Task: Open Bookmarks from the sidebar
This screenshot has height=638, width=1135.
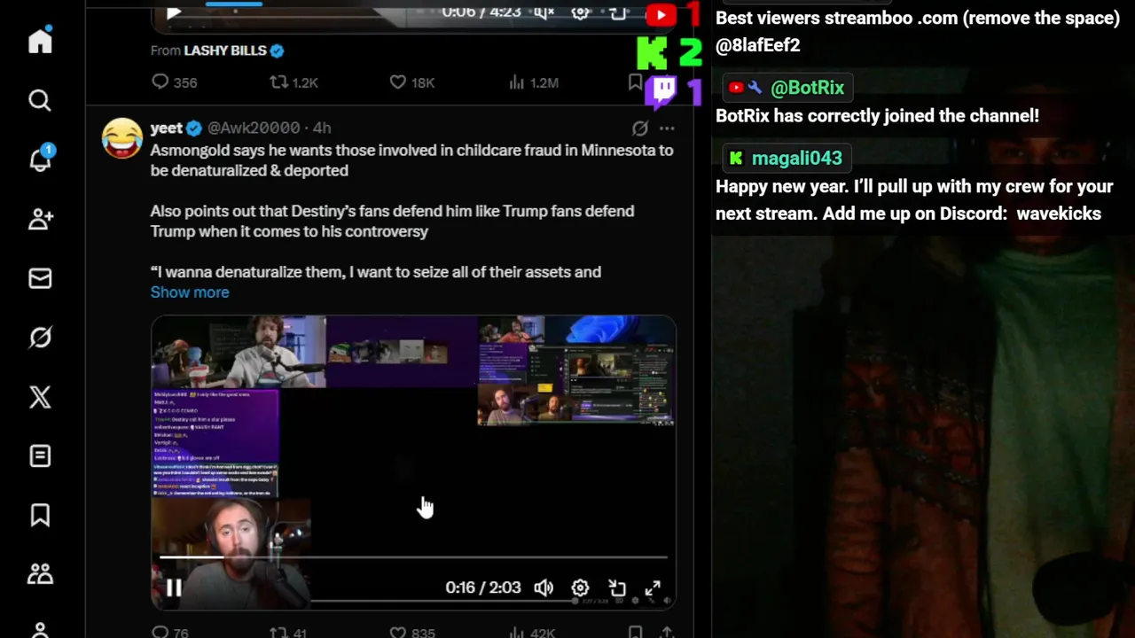Action: click(x=40, y=515)
